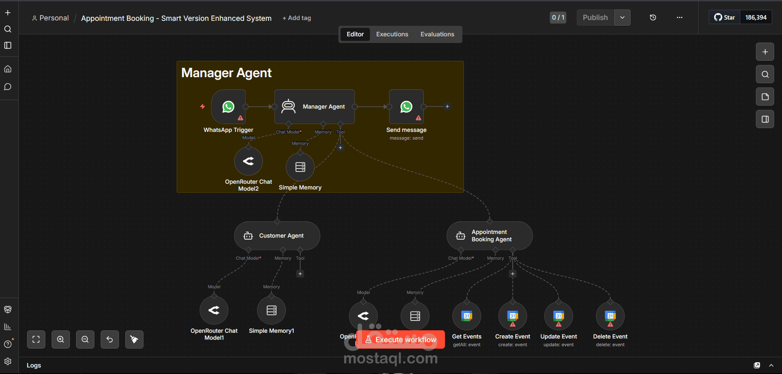
Task: Click the plus icon at top of left sidebar
Action: pos(8,13)
